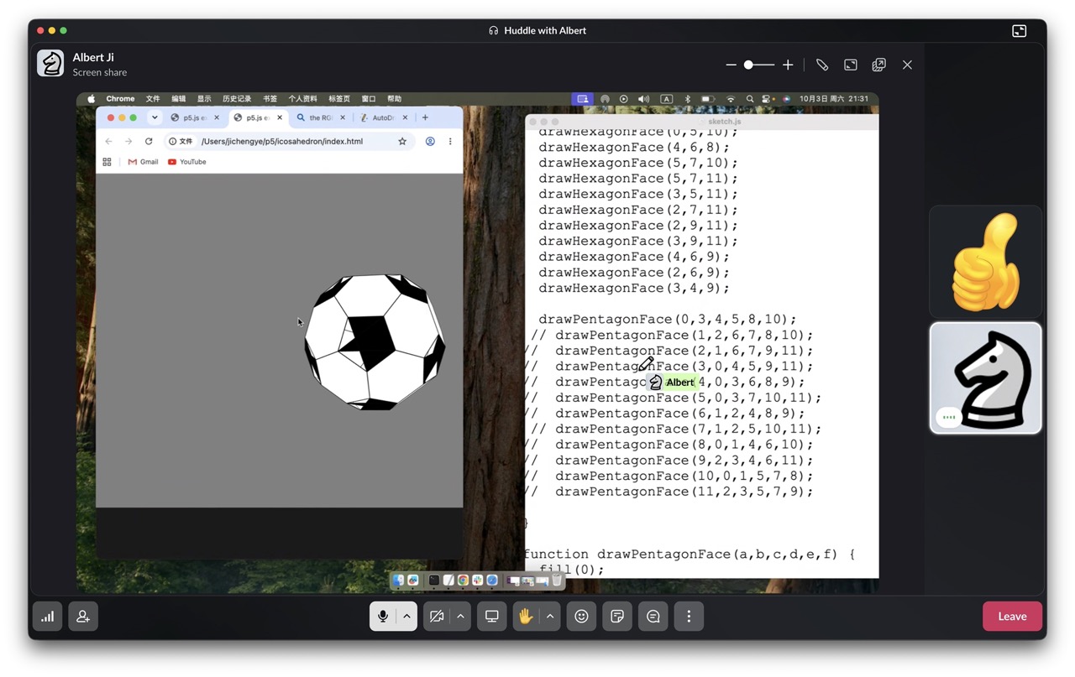Open more huddle options menu
1075x677 pixels.
pos(689,617)
